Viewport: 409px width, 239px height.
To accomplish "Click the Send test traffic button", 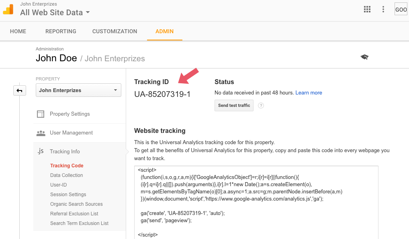I will point(234,105).
